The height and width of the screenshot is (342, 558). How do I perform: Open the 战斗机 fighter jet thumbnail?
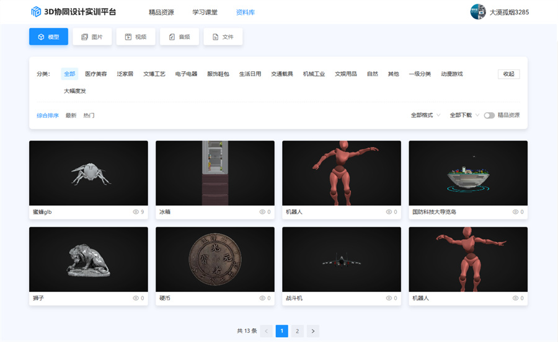tap(342, 260)
